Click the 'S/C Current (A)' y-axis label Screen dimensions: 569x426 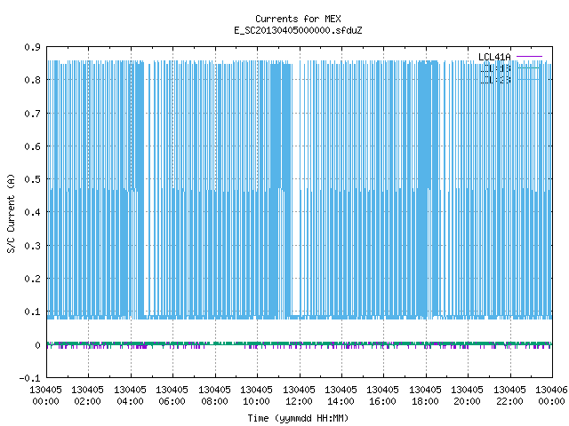[x=11, y=214]
